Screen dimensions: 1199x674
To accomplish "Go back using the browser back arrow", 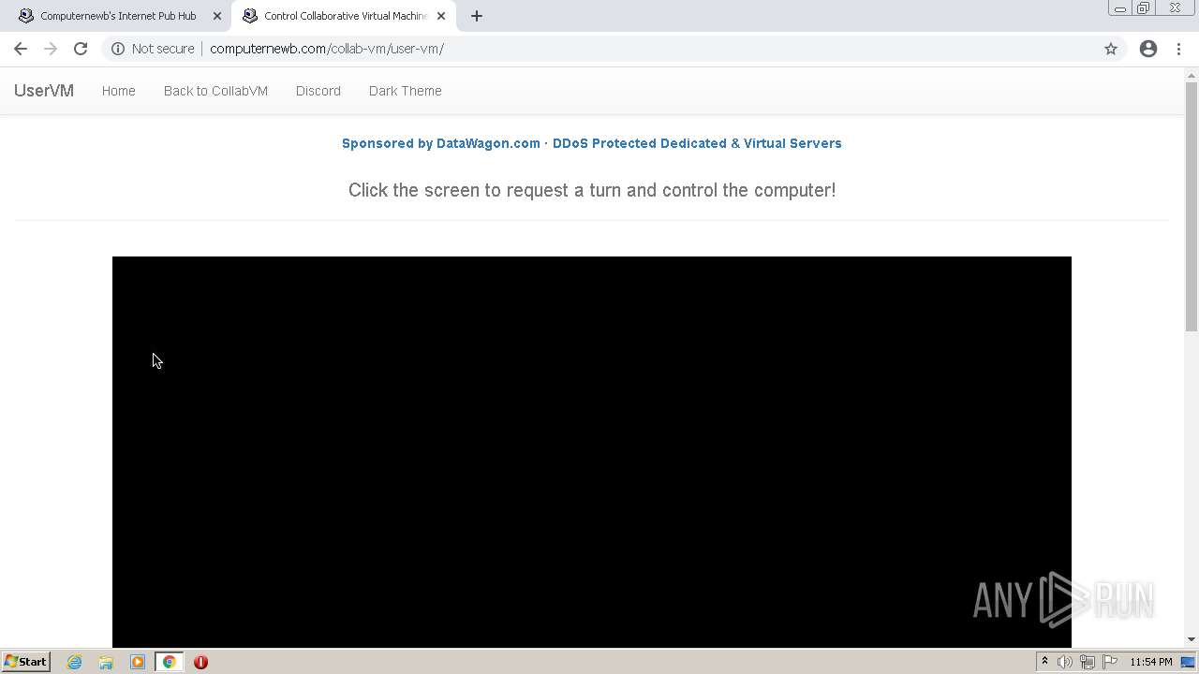I will (21, 49).
